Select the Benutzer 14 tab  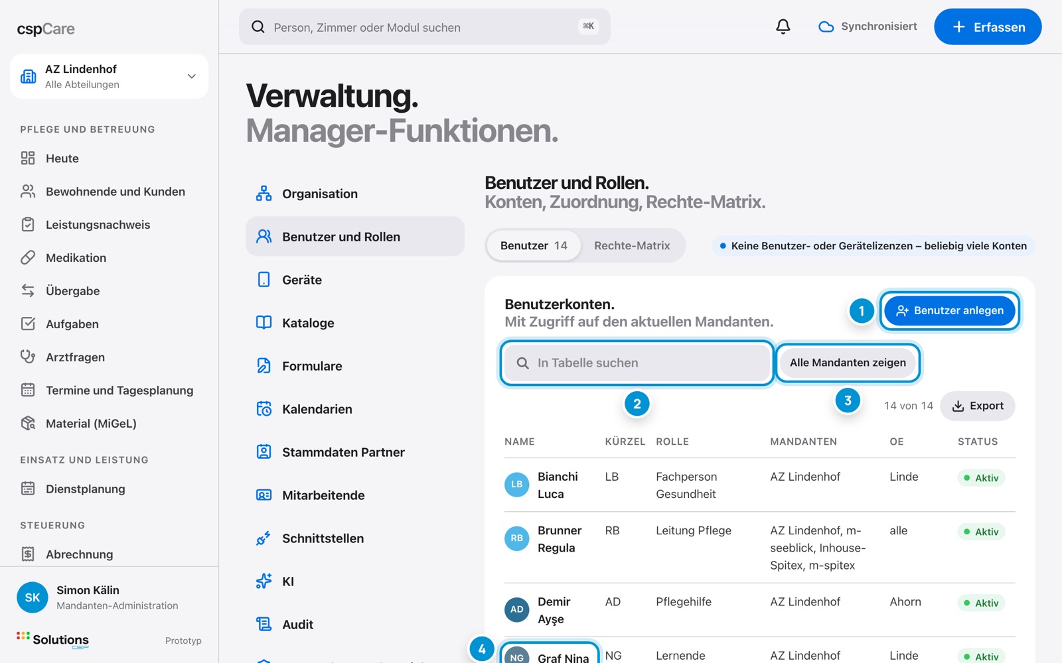pyautogui.click(x=534, y=246)
